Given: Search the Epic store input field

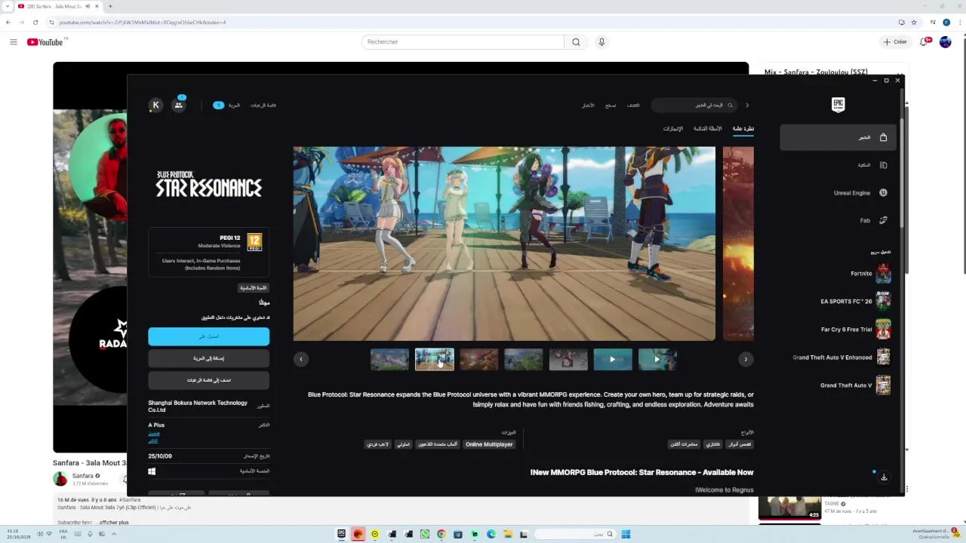Looking at the screenshot, I should (693, 106).
